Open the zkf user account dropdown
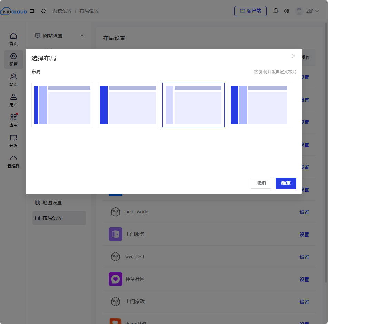The image size is (376, 324). (308, 11)
